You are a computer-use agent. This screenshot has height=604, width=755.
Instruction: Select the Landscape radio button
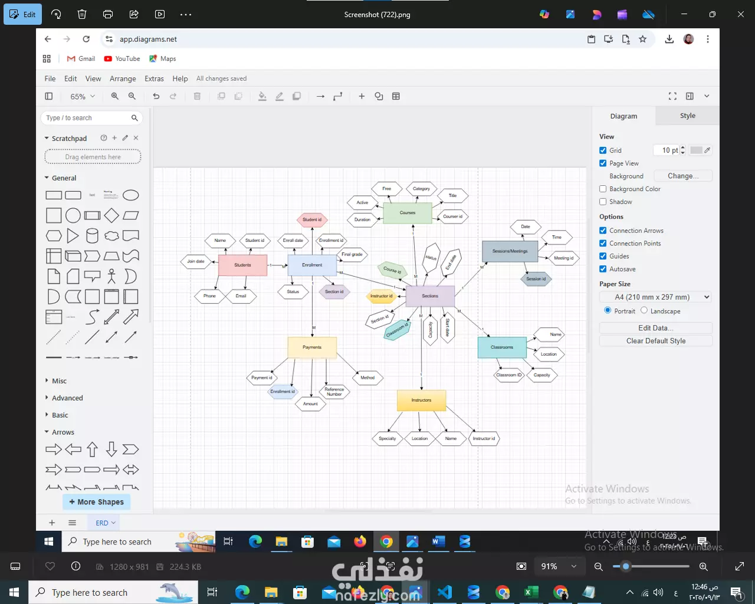644,310
